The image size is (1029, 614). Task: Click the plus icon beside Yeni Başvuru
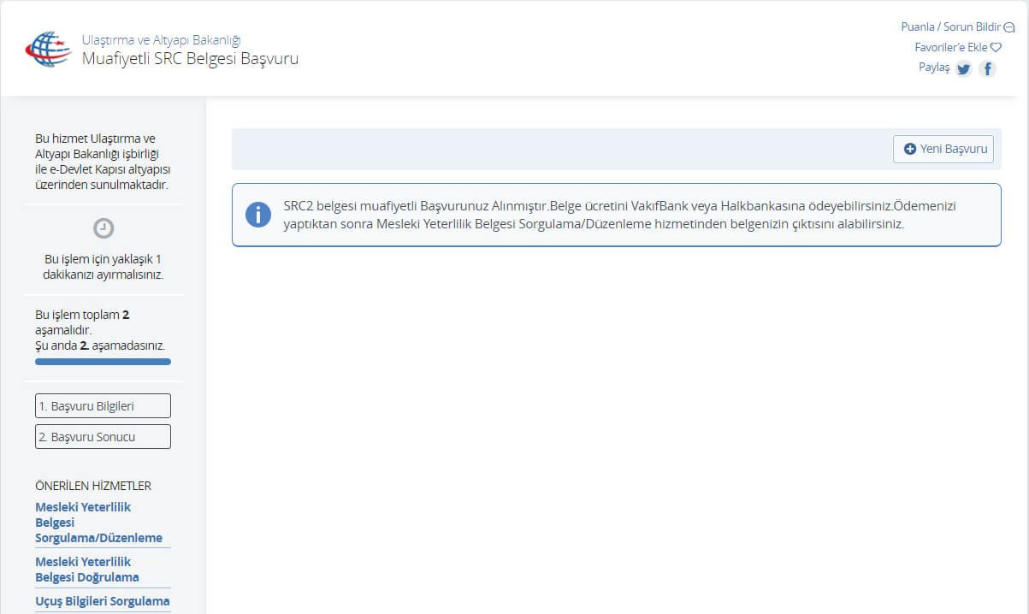(x=909, y=149)
